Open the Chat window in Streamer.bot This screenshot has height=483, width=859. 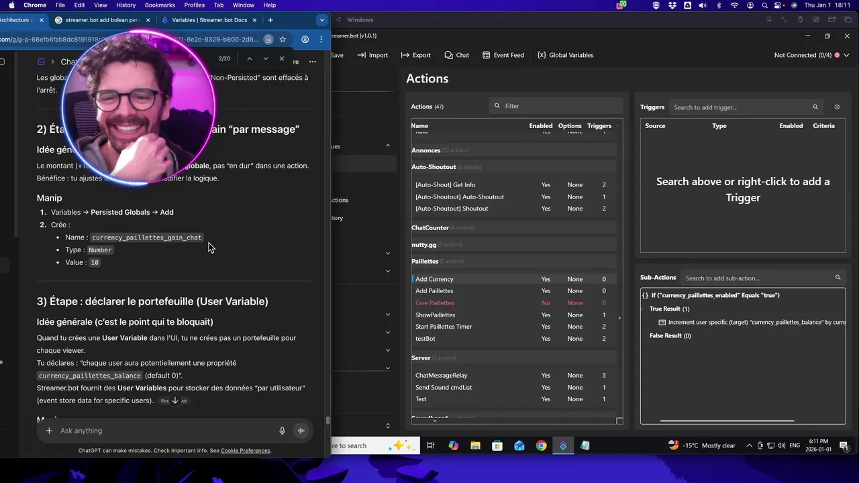click(x=456, y=55)
